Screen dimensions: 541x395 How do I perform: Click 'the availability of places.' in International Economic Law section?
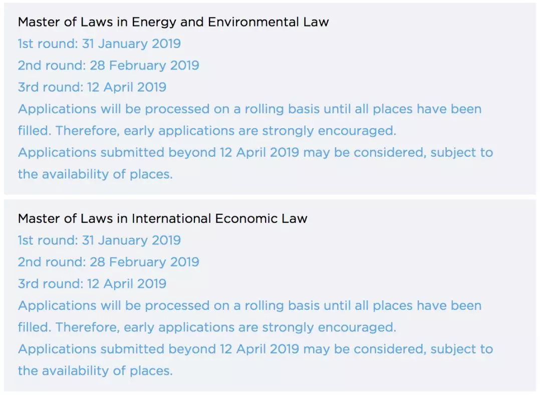pyautogui.click(x=95, y=371)
